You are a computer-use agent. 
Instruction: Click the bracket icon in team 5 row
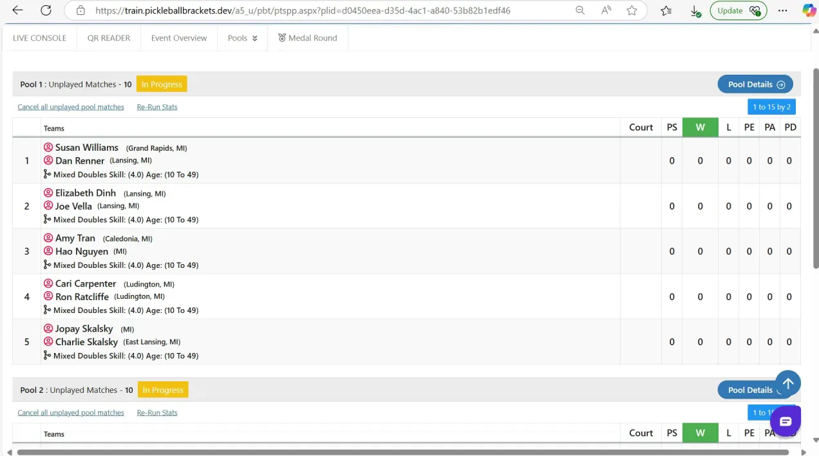coord(47,355)
